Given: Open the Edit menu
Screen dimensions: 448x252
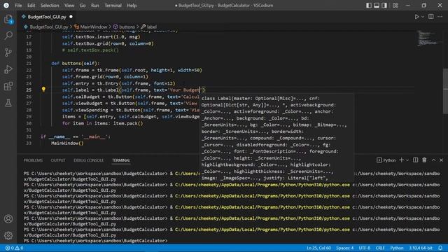Looking at the screenshot, I should pos(31,6).
